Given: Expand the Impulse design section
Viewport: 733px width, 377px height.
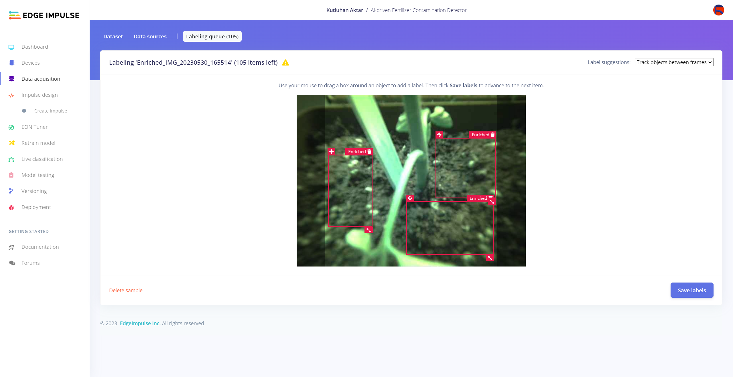Looking at the screenshot, I should 40,95.
